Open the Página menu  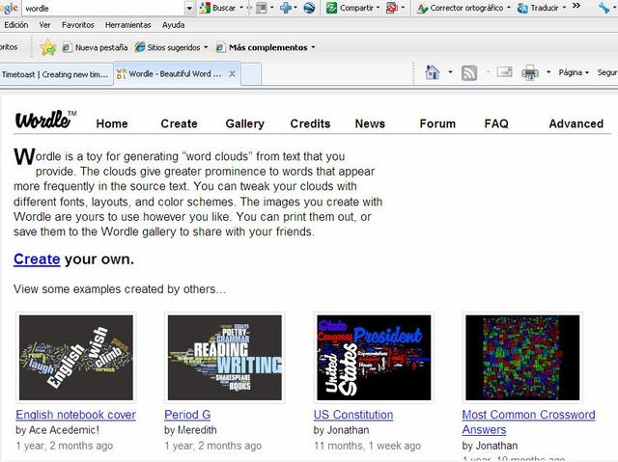pos(574,72)
